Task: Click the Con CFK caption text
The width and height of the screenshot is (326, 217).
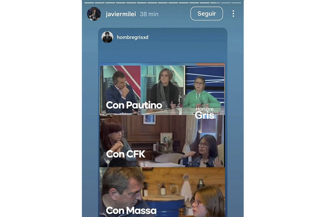Action: pos(126,154)
